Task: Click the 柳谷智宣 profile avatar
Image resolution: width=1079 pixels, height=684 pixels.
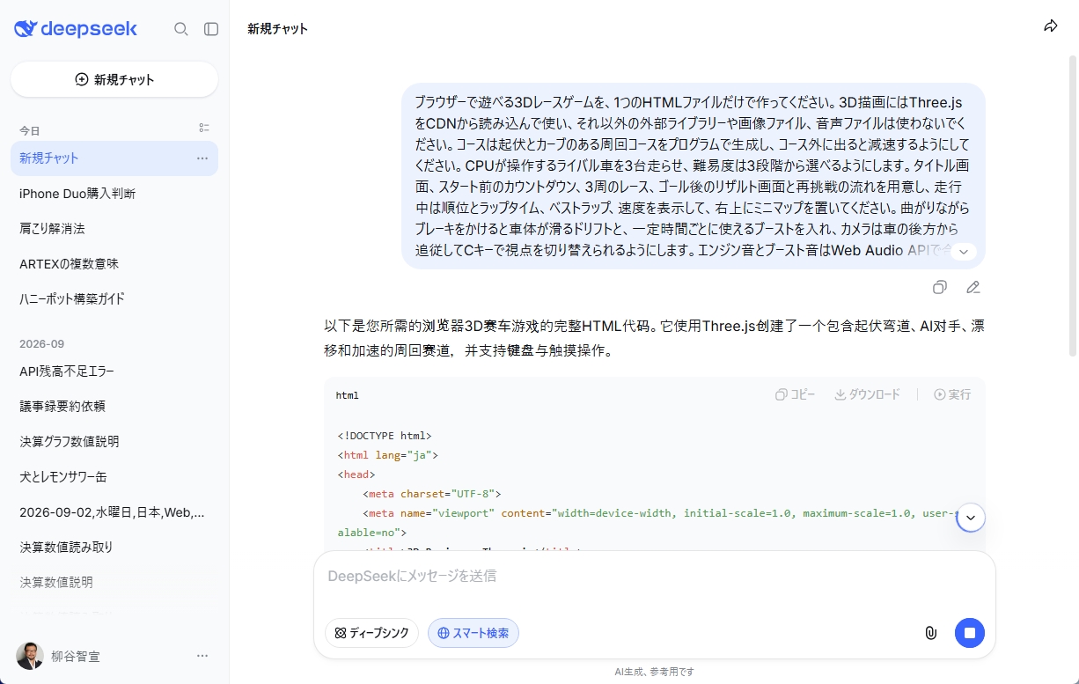Action: (30, 656)
